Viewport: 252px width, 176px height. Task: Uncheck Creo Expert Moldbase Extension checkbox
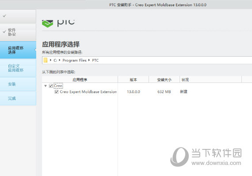(x=57, y=92)
